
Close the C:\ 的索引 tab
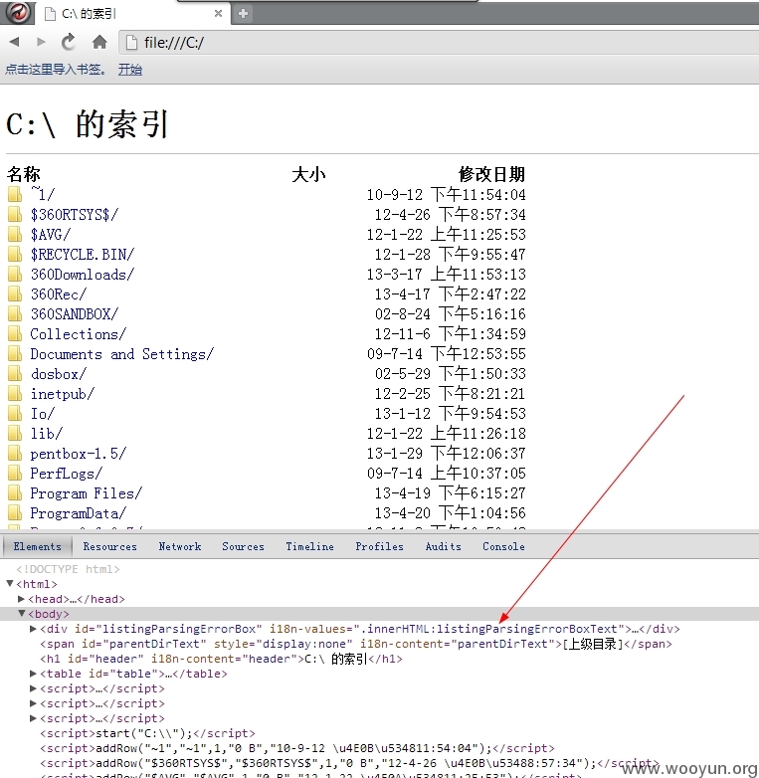(x=218, y=13)
